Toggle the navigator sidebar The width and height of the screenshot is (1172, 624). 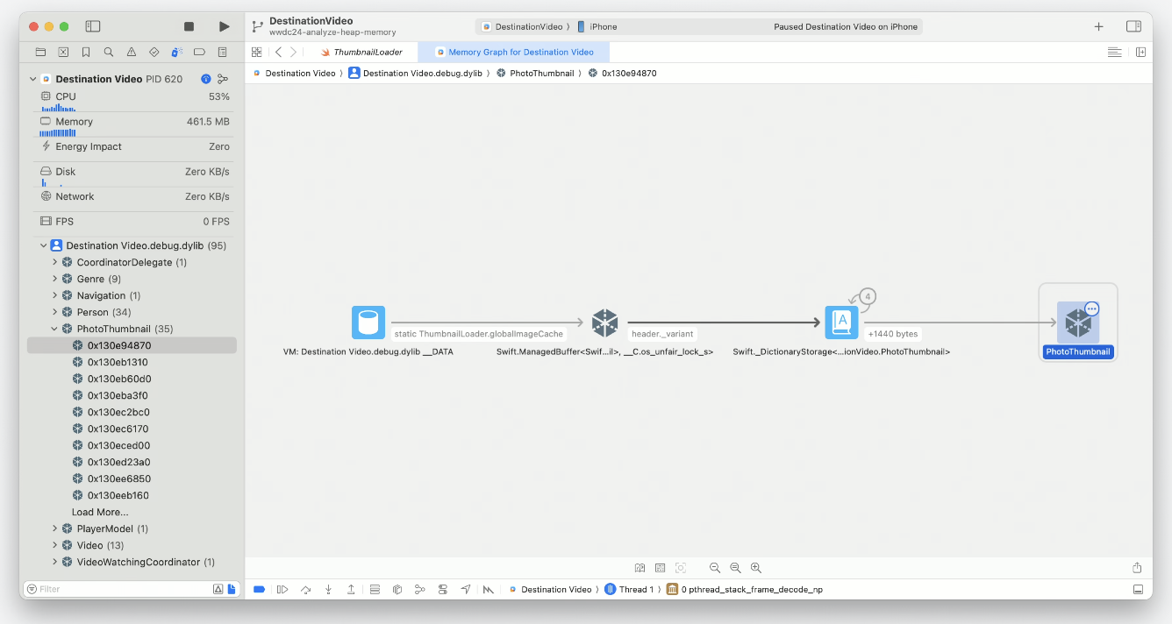pyautogui.click(x=93, y=26)
